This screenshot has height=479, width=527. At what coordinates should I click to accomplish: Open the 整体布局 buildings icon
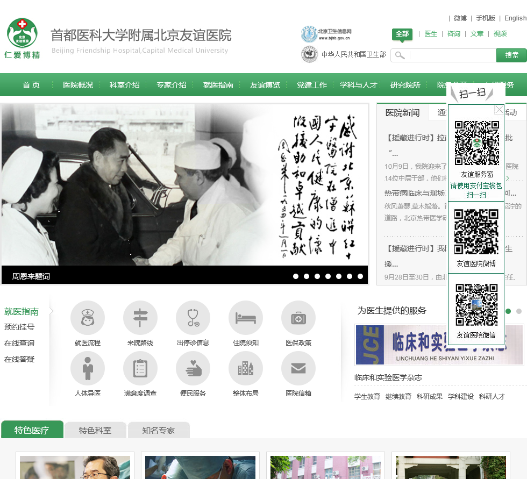pos(246,368)
